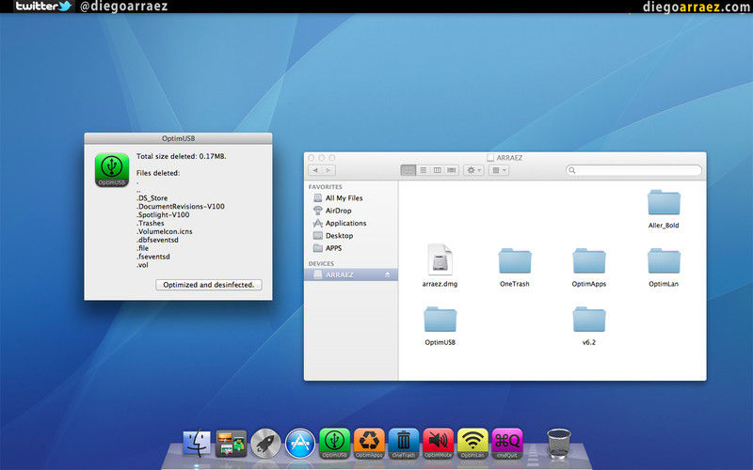The height and width of the screenshot is (470, 753).
Task: Open the App Store dock icon
Action: (300, 443)
